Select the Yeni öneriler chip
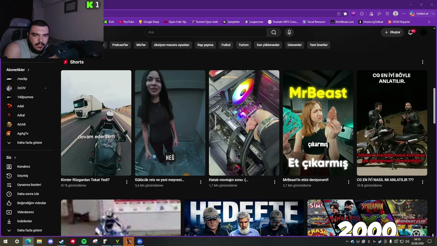Viewport: 437px width, 246px height. point(319,45)
